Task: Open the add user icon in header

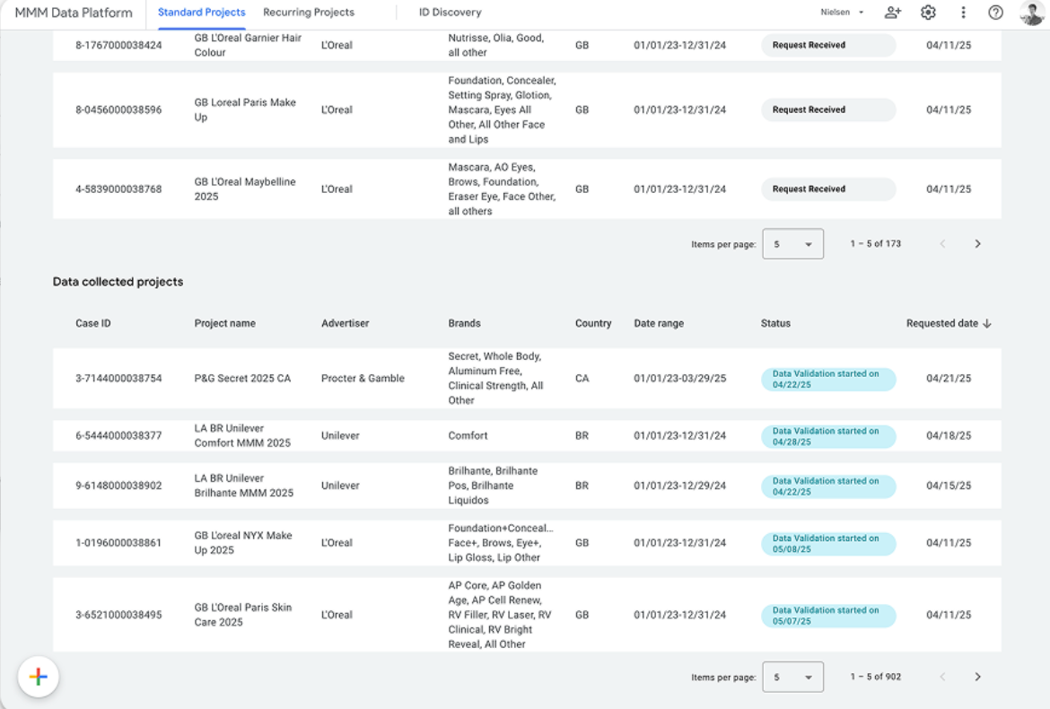Action: (893, 12)
